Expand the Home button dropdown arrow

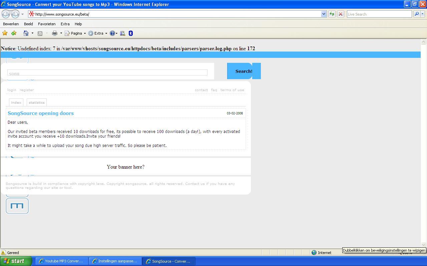[x=32, y=33]
